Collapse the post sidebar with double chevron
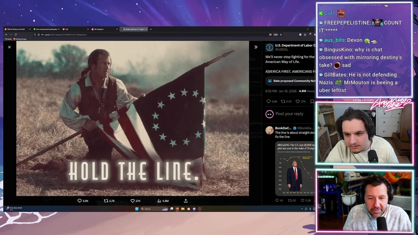 (x=256, y=47)
